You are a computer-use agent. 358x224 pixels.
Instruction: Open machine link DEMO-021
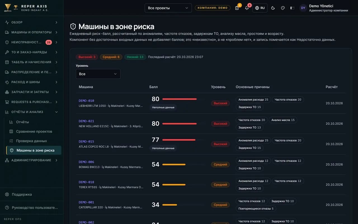pos(86,121)
